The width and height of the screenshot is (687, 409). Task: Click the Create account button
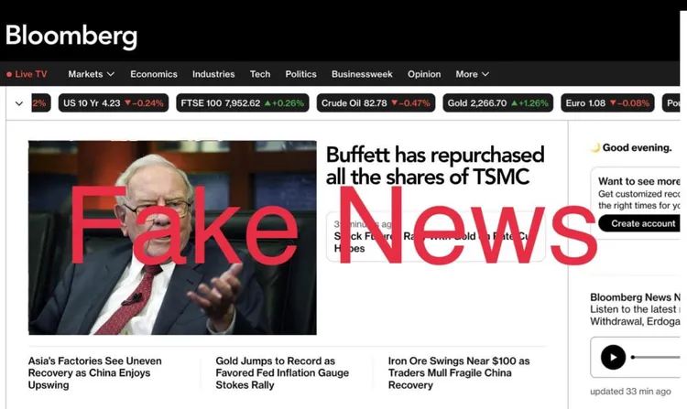[639, 223]
